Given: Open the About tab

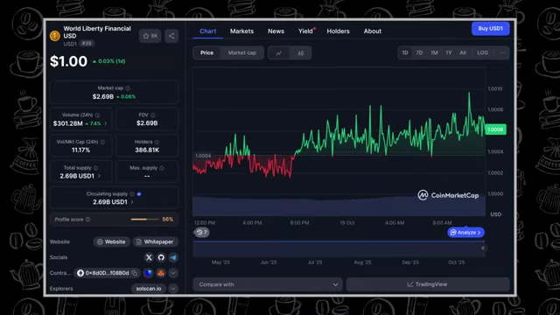Looking at the screenshot, I should (x=373, y=31).
